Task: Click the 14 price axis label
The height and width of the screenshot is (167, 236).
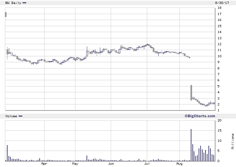Action: click(219, 32)
